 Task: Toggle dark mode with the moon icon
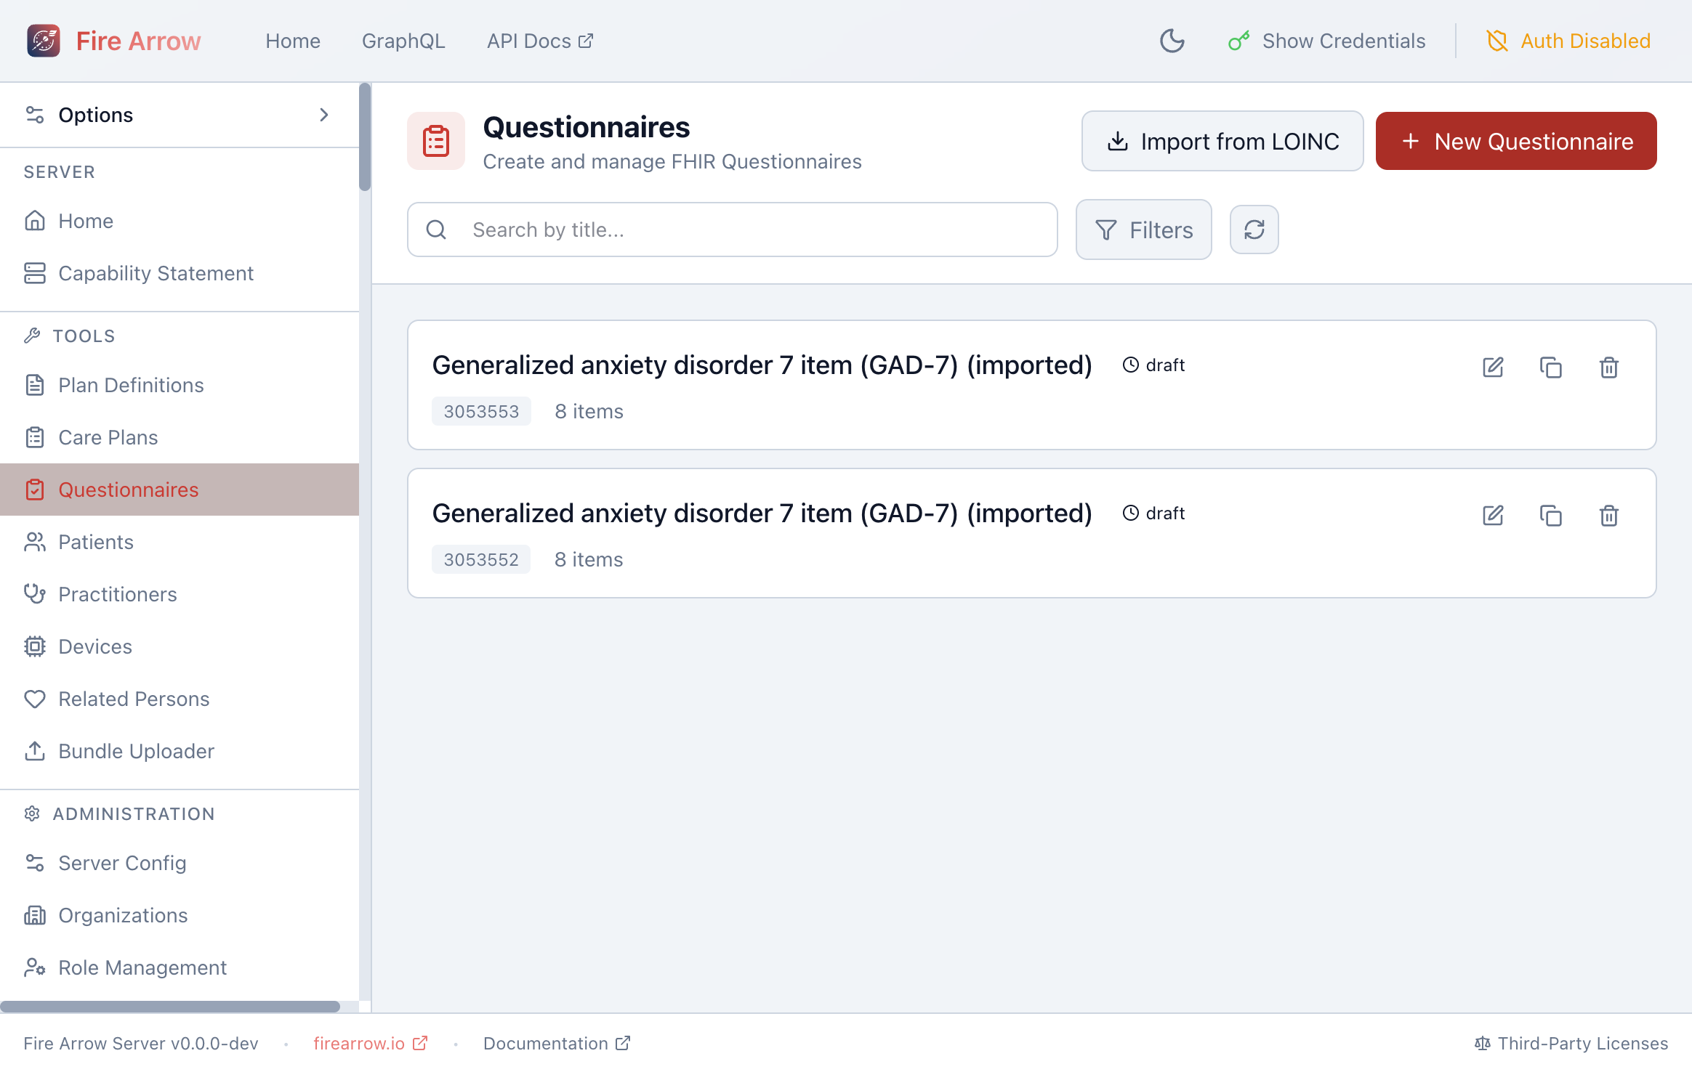[1172, 41]
